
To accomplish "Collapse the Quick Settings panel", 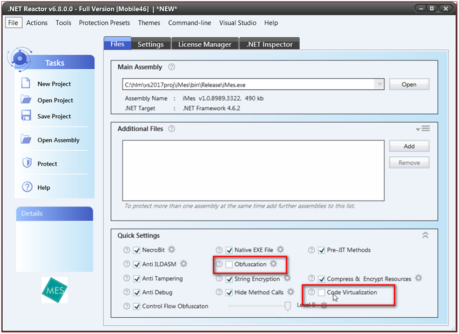I will click(426, 235).
